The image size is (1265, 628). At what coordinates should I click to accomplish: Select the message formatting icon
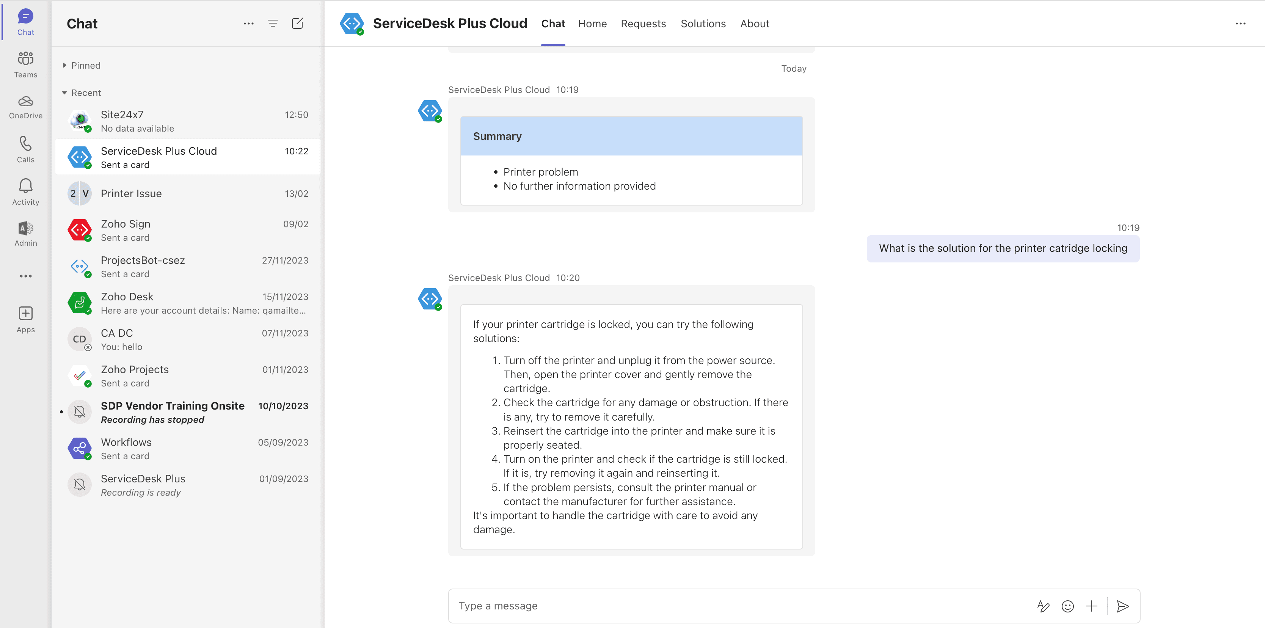(1044, 606)
